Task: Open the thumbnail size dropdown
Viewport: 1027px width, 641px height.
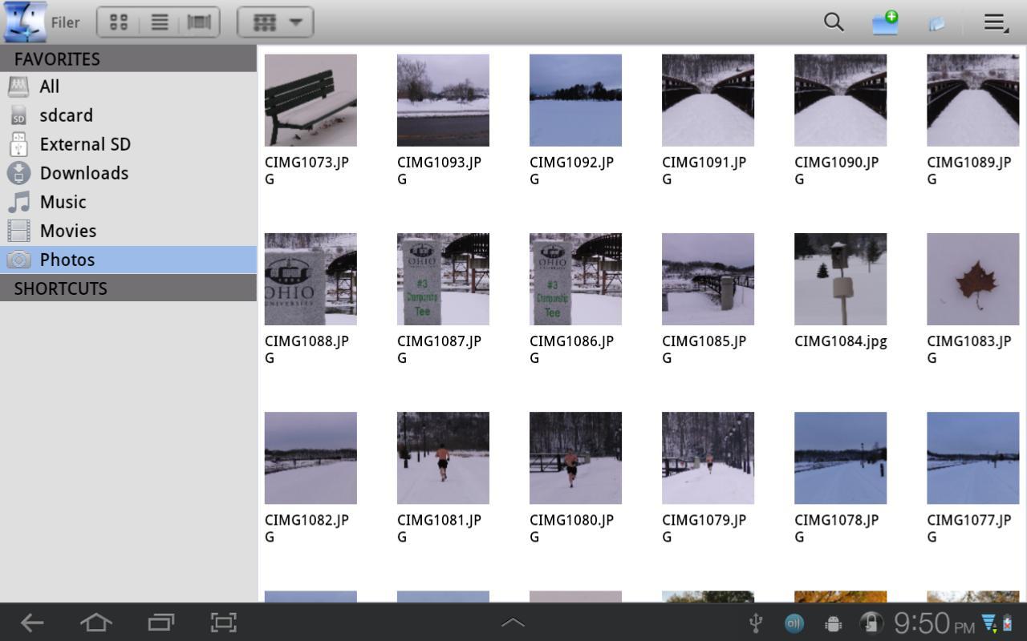Action: (x=275, y=22)
